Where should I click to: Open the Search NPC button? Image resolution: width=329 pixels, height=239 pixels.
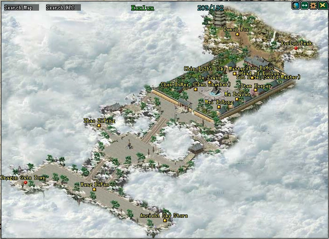point(63,7)
